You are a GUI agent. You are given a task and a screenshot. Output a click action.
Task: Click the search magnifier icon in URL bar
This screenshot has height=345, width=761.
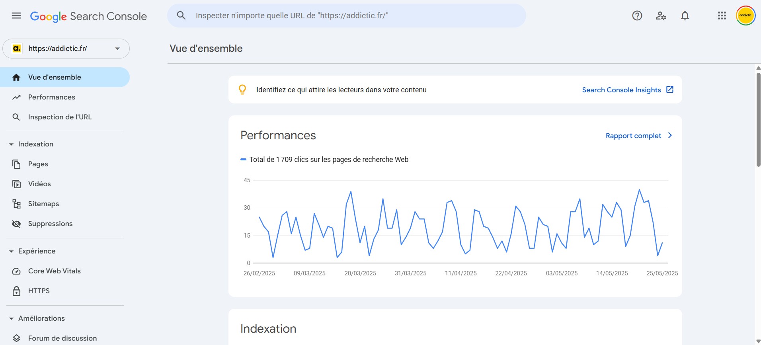[181, 16]
